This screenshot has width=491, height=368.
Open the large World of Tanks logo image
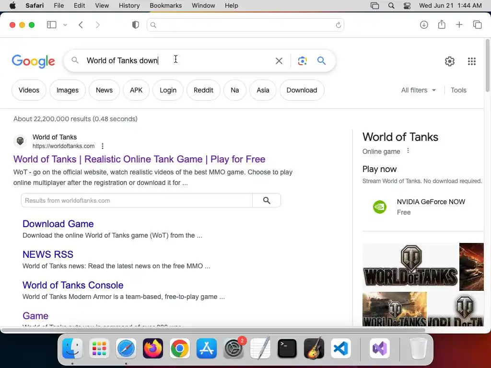[x=410, y=266]
